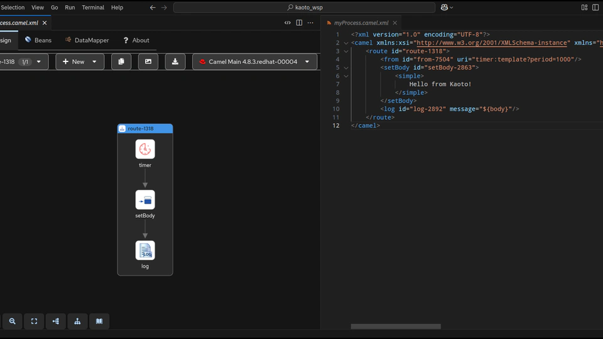The image size is (603, 339).
Task: Collapse the camel element at line 2
Action: (x=345, y=43)
